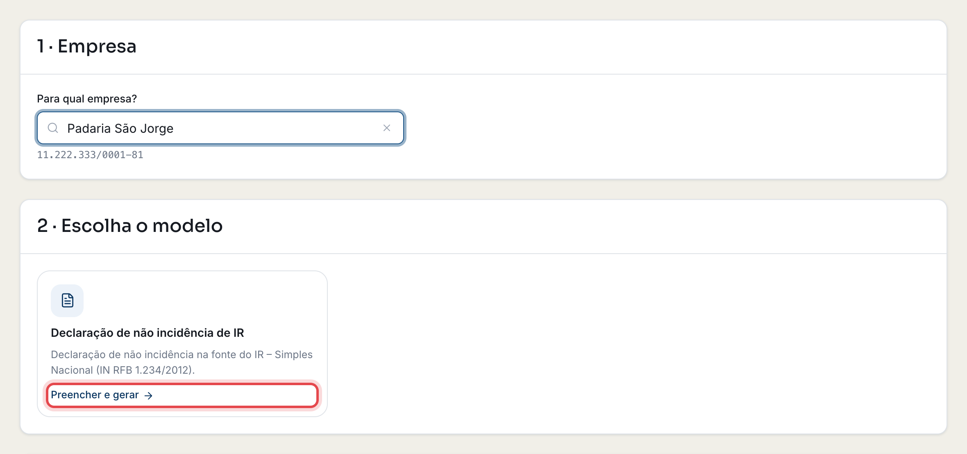Screen dimensions: 967x454
Task: Click the Padaria São Jorge text
Action: (x=120, y=129)
